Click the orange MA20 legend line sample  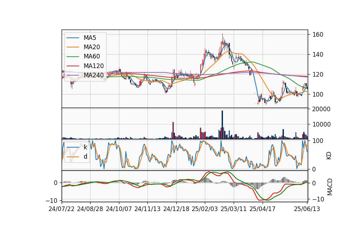point(73,47)
